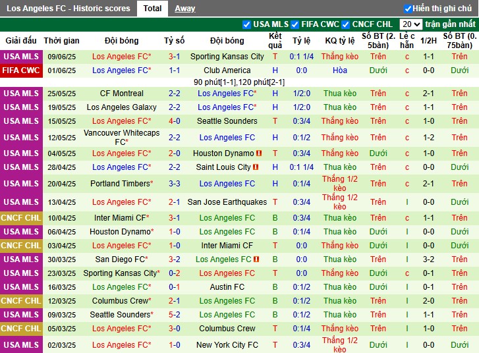The width and height of the screenshot is (479, 353).
Task: Uncheck the USA MLS filter checkbox
Action: coord(246,24)
